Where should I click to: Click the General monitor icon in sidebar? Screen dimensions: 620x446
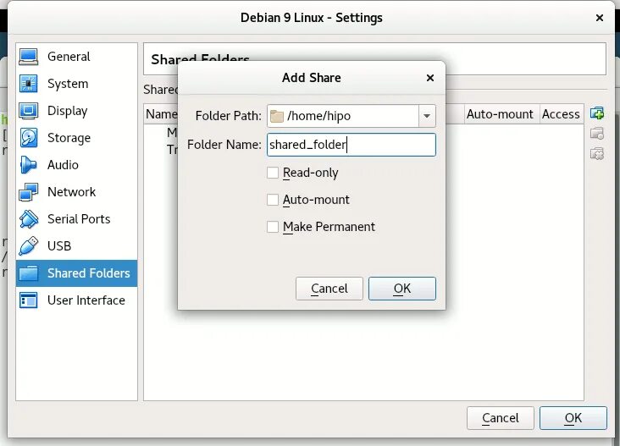tap(29, 57)
